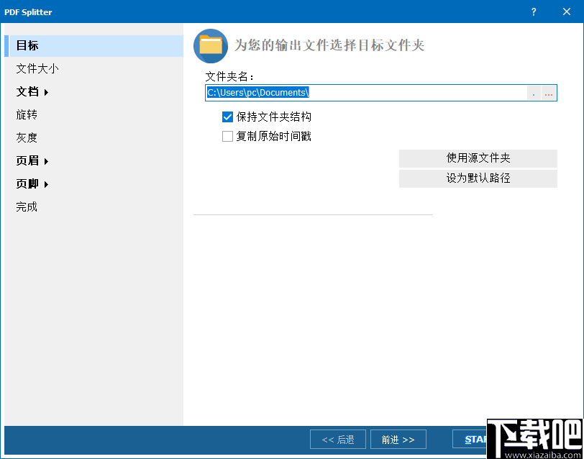This screenshot has width=584, height=459.
Task: Open help via the question mark icon
Action: [x=533, y=12]
